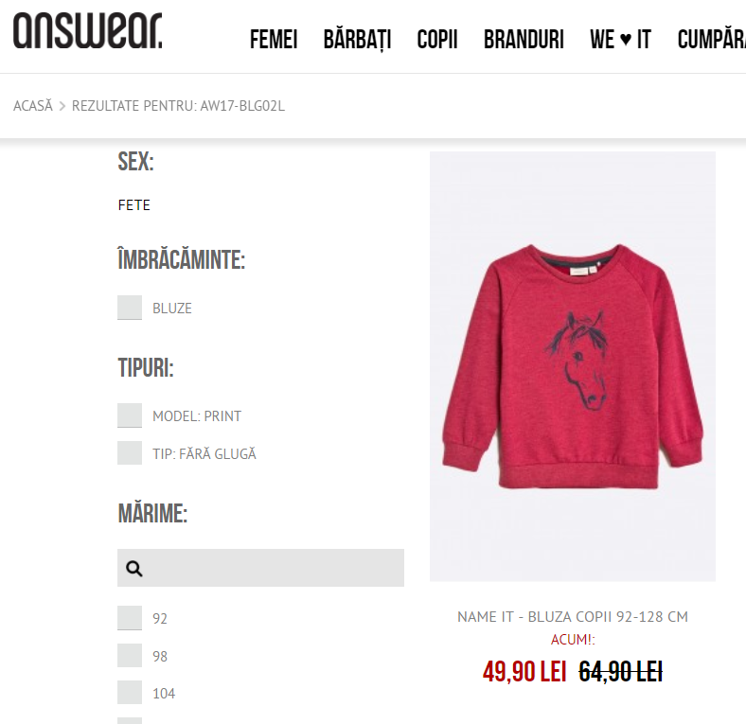Click the red horse sweatshirt image

573,366
